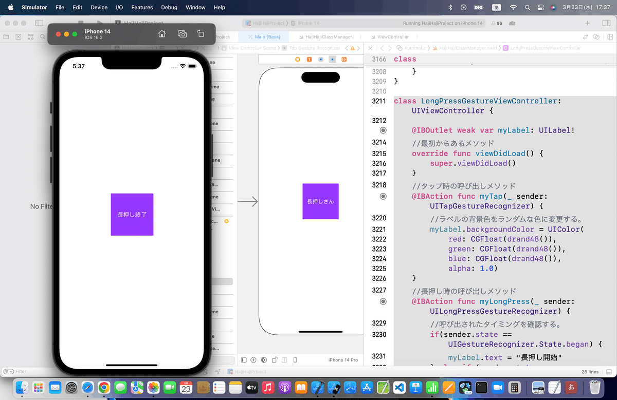
Task: Open the navigator filter options dropdown
Action: (x=8, y=371)
